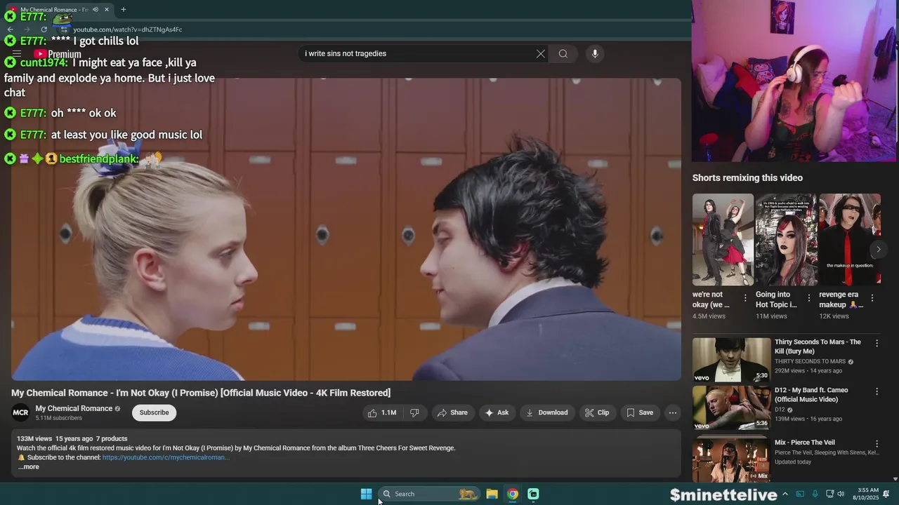The width and height of the screenshot is (899, 505).
Task: Open the MCR channel avatar
Action: click(21, 412)
